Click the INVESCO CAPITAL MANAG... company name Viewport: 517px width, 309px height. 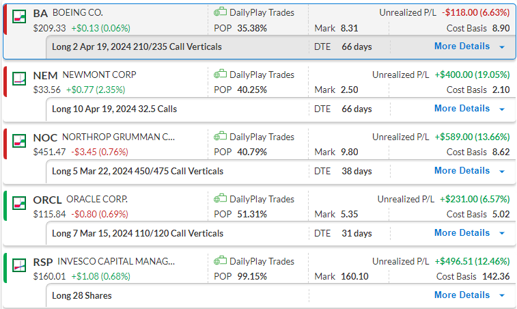click(116, 261)
